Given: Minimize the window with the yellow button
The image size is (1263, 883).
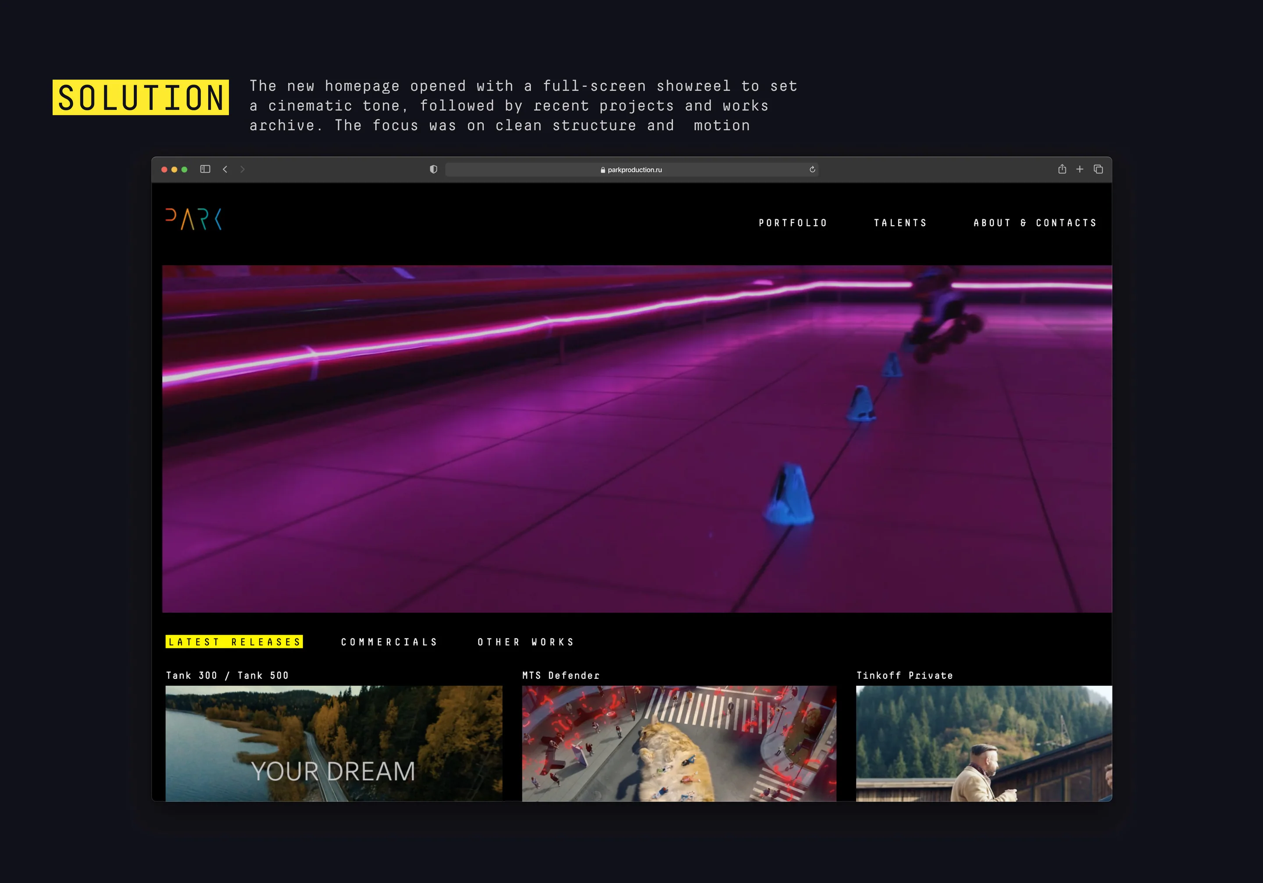Looking at the screenshot, I should [x=175, y=169].
